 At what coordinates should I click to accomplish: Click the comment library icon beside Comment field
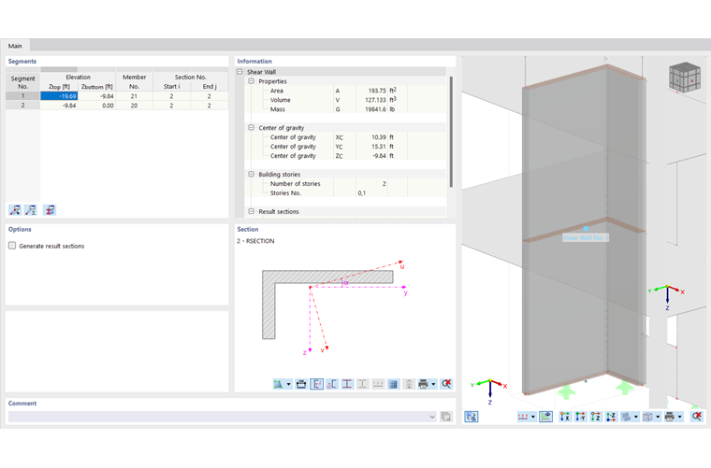[x=446, y=417]
